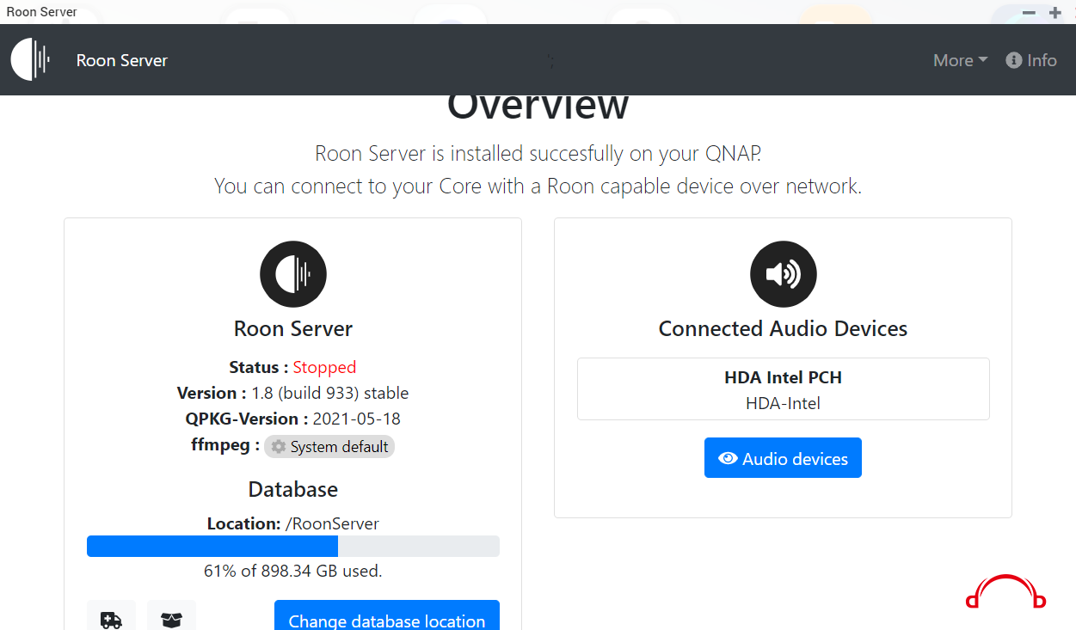Select the QPKG-Version date 2021-05-18
Viewport: 1076px width, 630px height.
pos(357,419)
